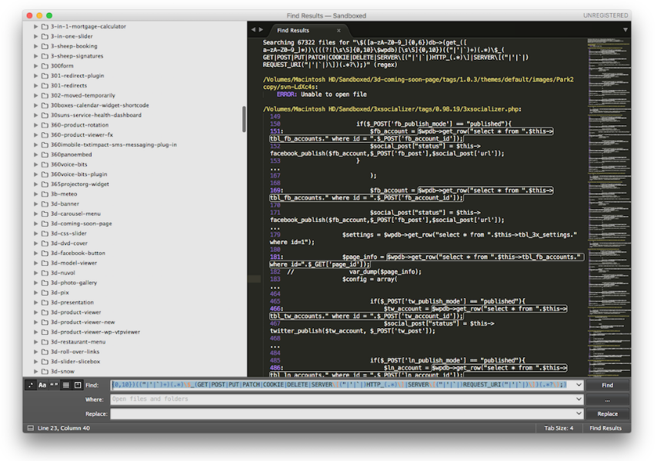
Task: Select the 3d-nuvol folder icon
Action: [x=45, y=273]
